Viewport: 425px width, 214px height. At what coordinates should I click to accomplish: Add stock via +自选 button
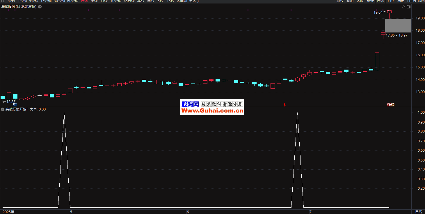pyautogui.click(x=411, y=1)
